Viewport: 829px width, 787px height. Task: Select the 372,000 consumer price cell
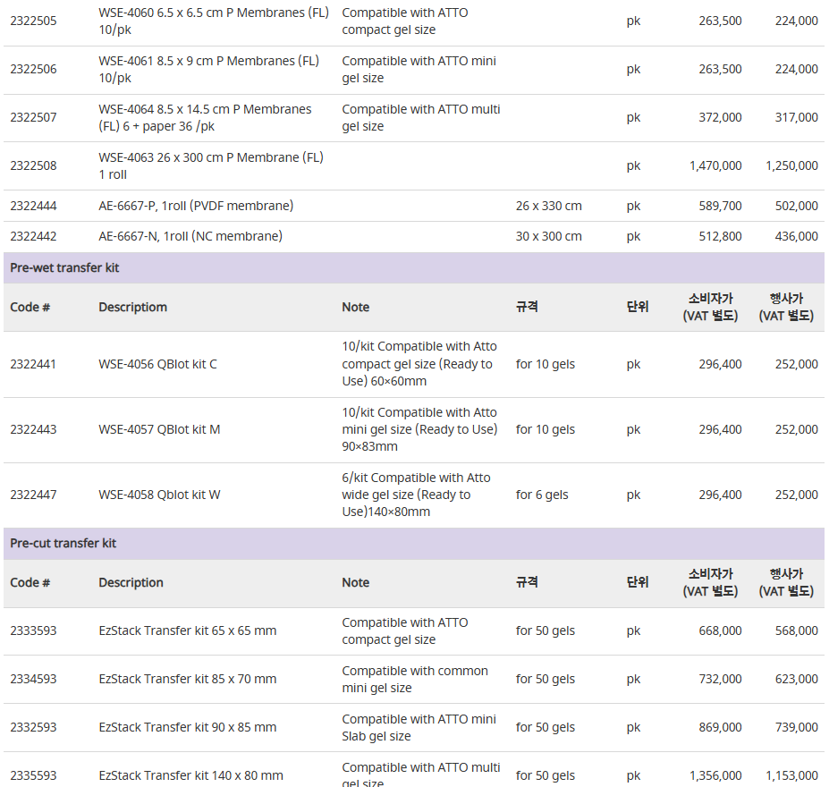pyautogui.click(x=720, y=117)
